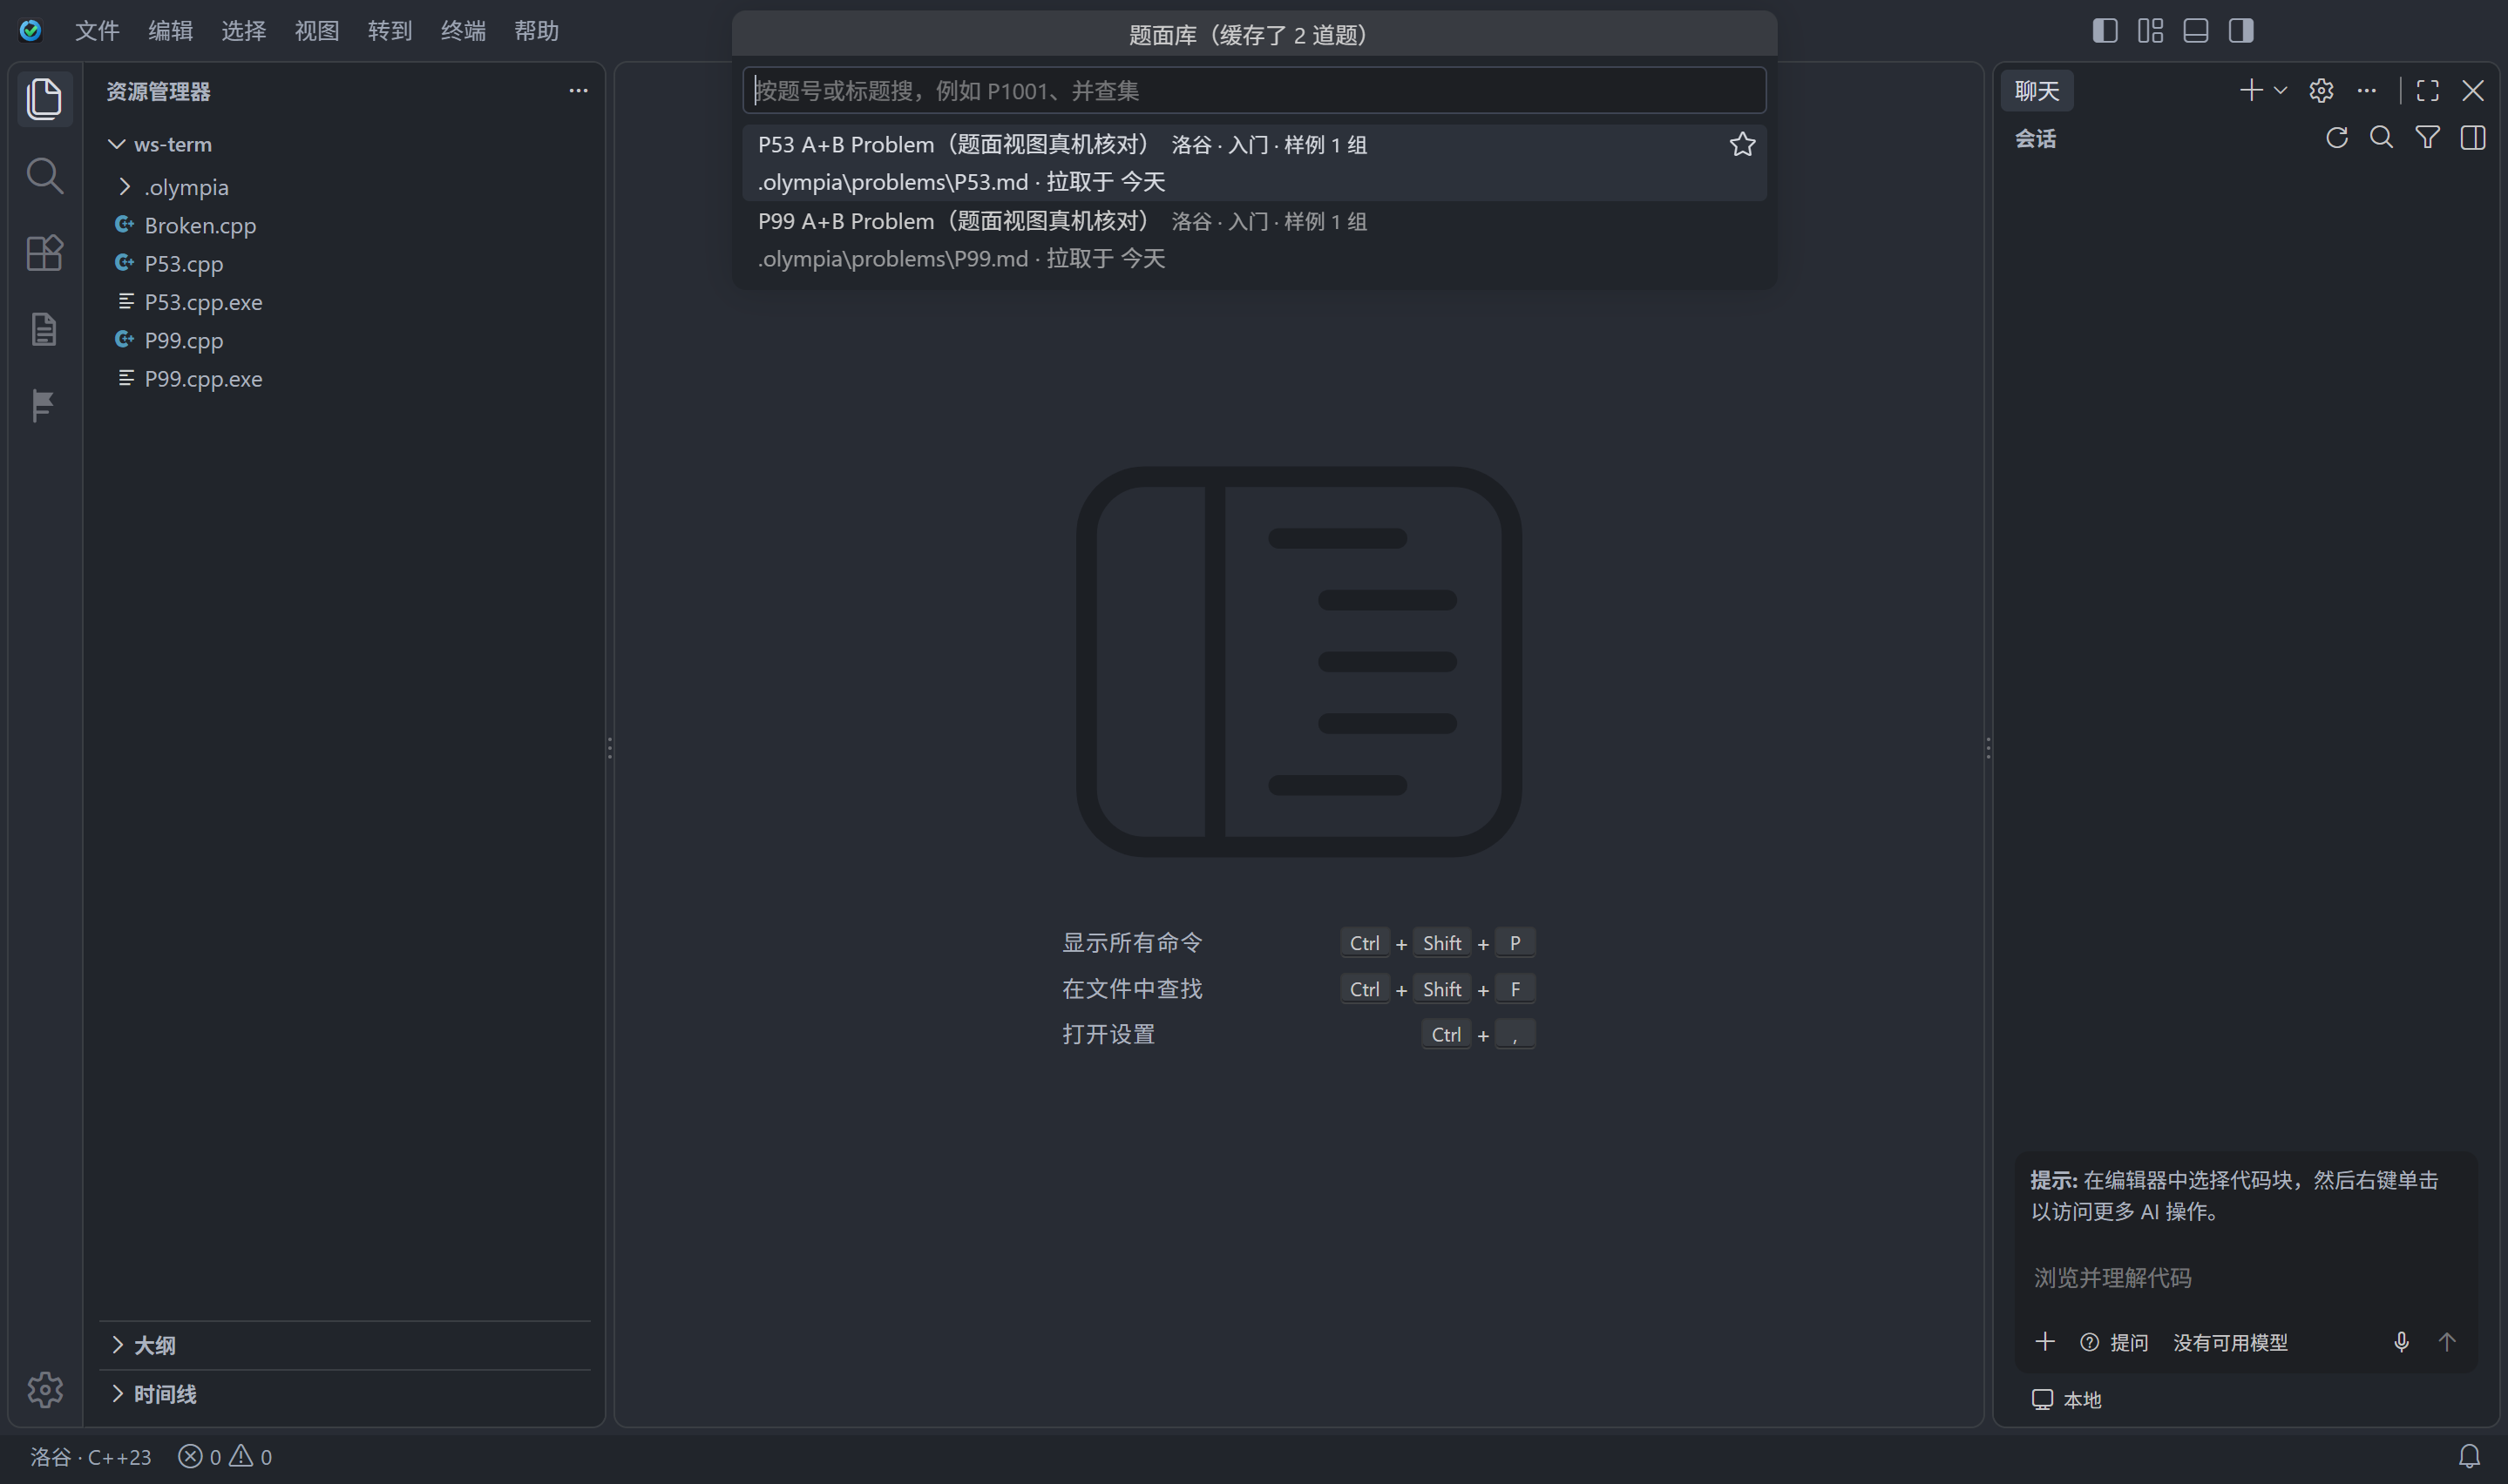Click the 本地 session target button

coord(2066,1400)
